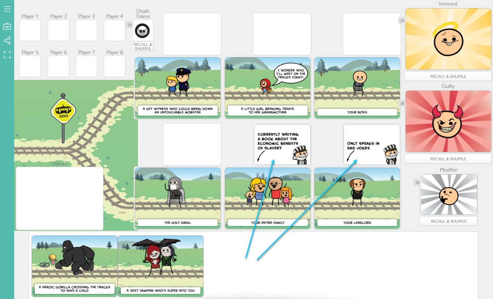Screen dimensions: 493x299
Task: Click the empty modifier slot above Holy Grail
Action: click(x=192, y=144)
